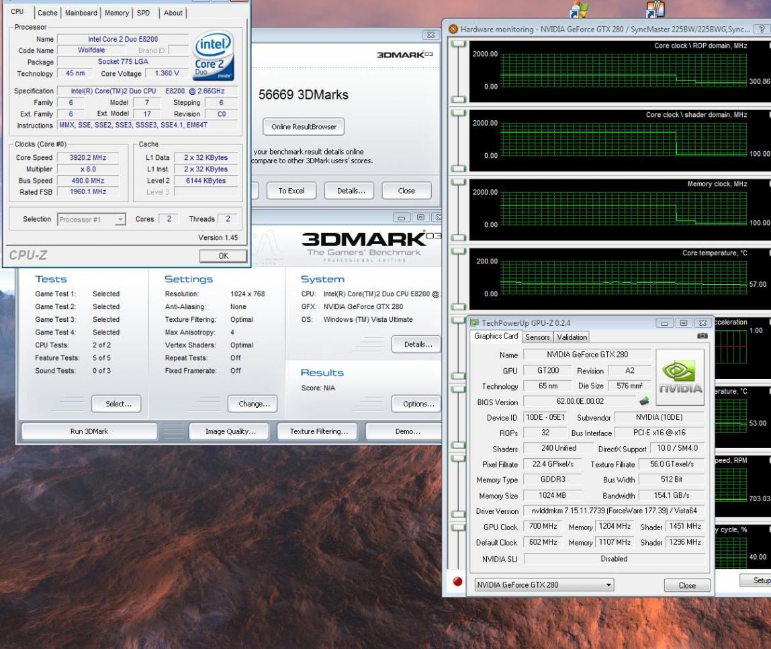The image size is (771, 649).
Task: Click the Close button in GPU-Z
Action: [x=687, y=585]
